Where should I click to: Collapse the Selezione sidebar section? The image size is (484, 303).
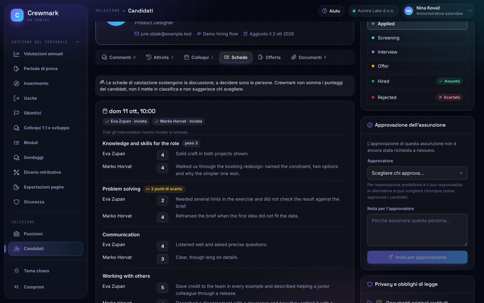point(78,222)
